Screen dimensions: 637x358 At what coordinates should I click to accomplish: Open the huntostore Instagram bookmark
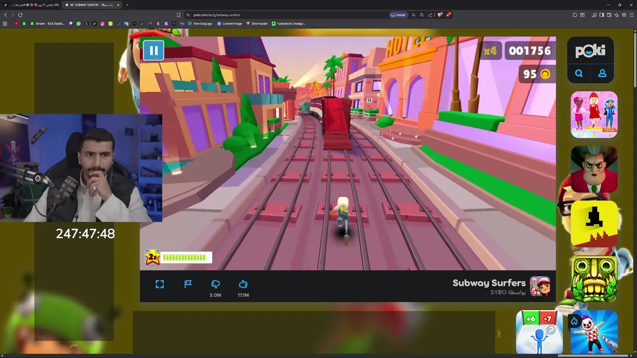coord(289,23)
